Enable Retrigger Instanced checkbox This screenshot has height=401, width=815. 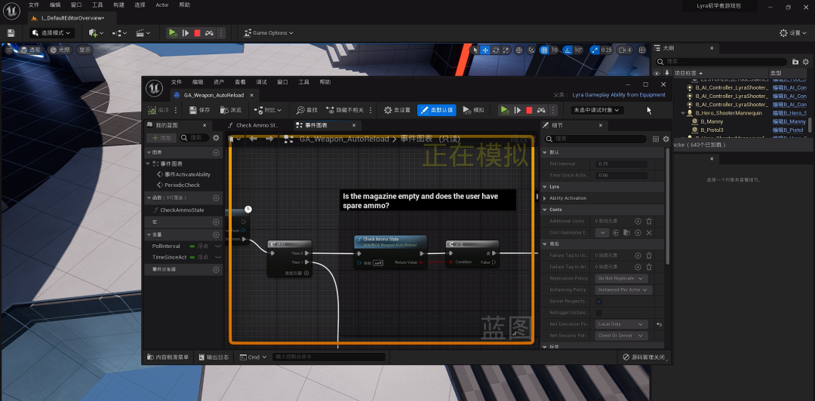598,313
